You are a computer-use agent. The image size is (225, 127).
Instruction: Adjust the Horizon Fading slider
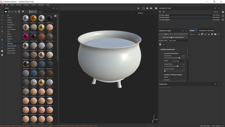[x=174, y=66]
